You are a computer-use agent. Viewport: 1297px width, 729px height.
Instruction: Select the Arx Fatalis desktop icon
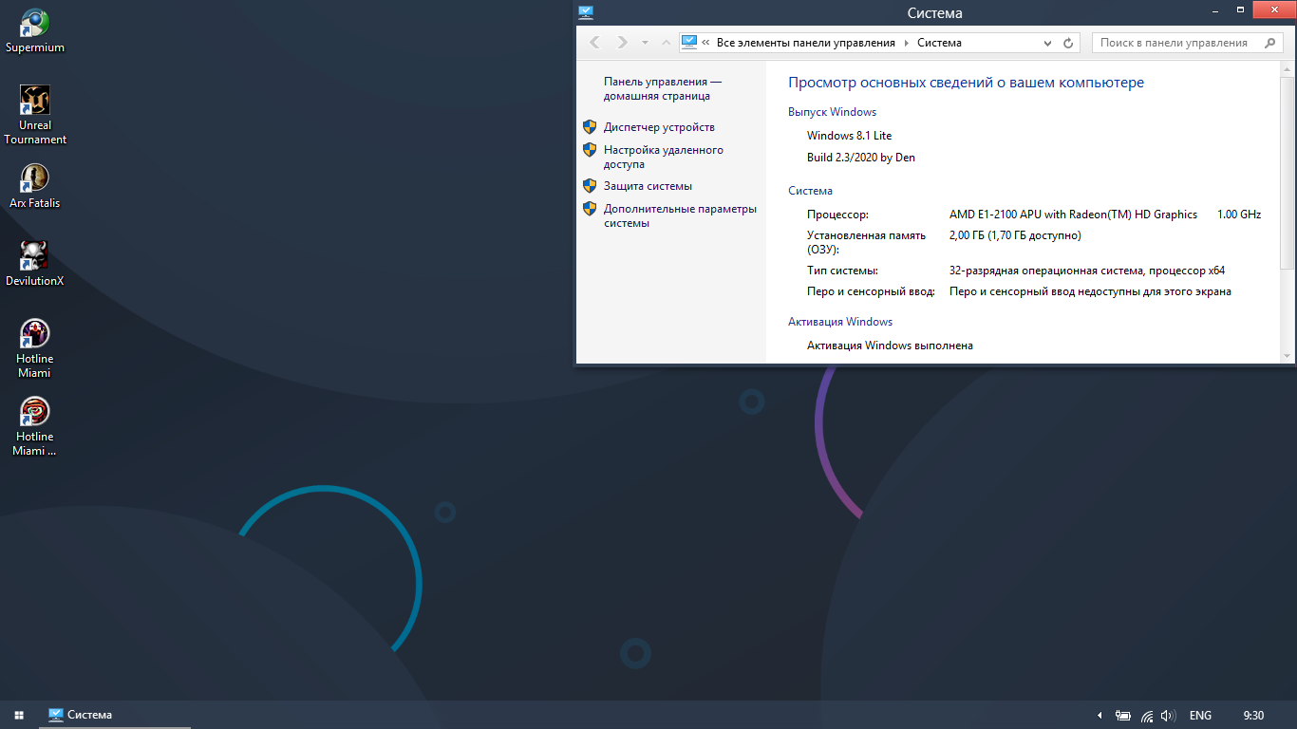click(x=35, y=185)
